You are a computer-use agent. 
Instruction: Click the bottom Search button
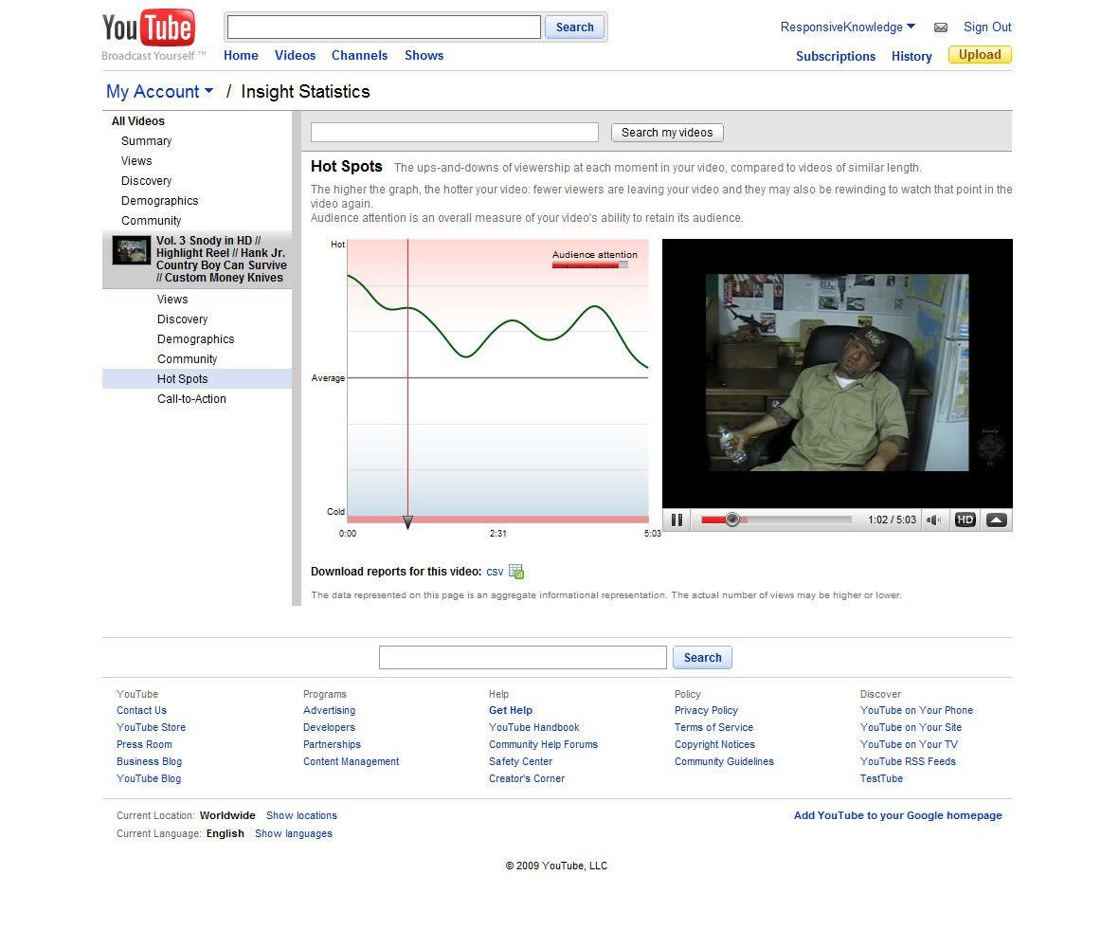point(702,658)
